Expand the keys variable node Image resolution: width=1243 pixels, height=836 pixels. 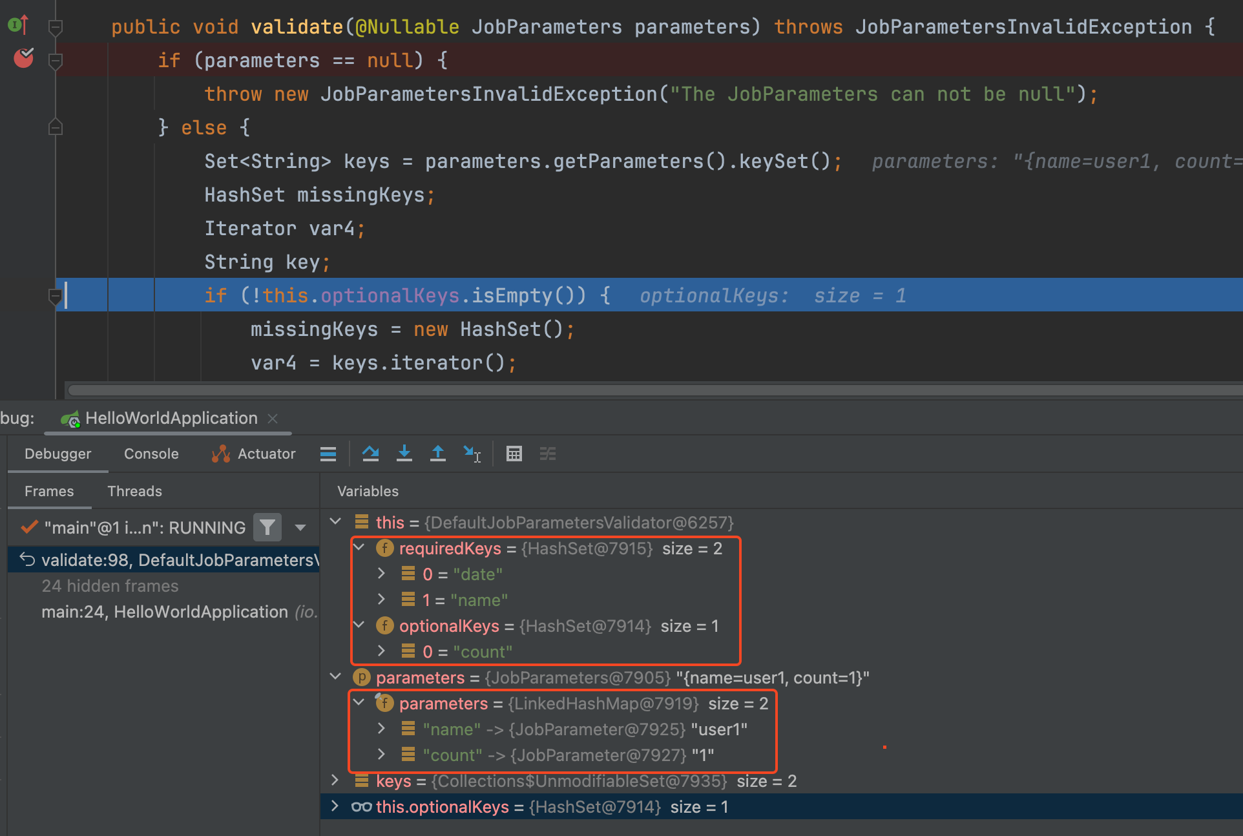tap(335, 780)
